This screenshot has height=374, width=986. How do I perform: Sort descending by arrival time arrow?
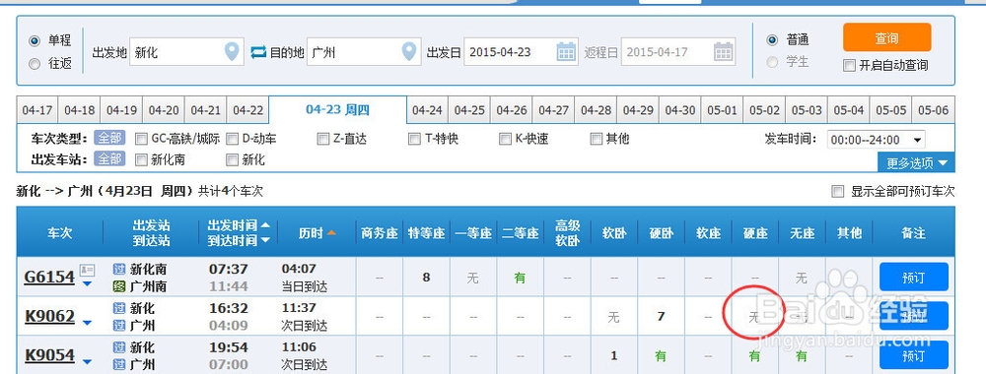point(265,240)
